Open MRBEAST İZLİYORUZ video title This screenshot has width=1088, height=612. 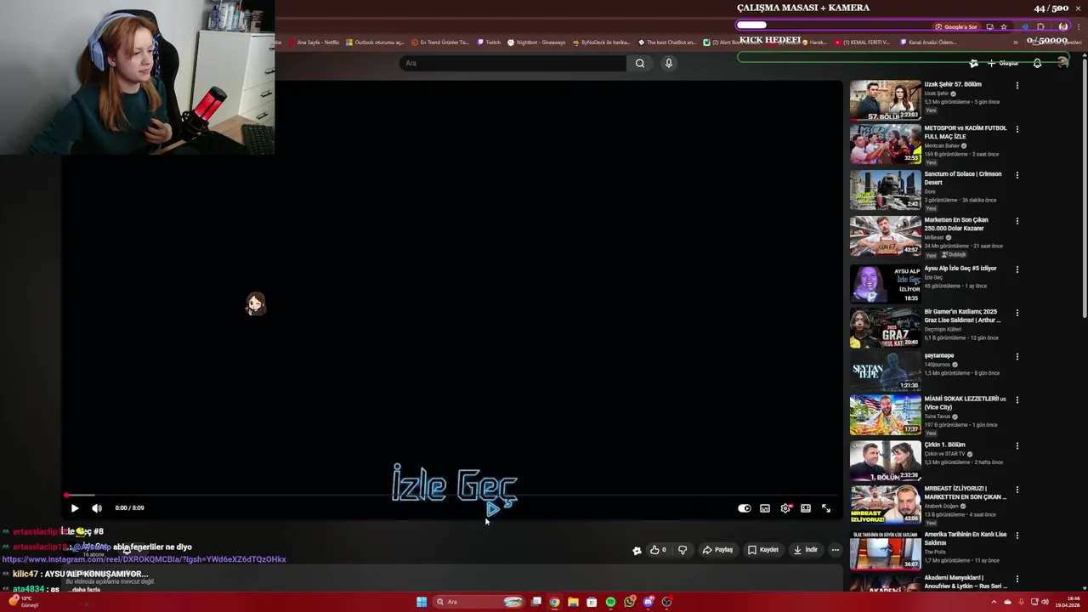(965, 492)
